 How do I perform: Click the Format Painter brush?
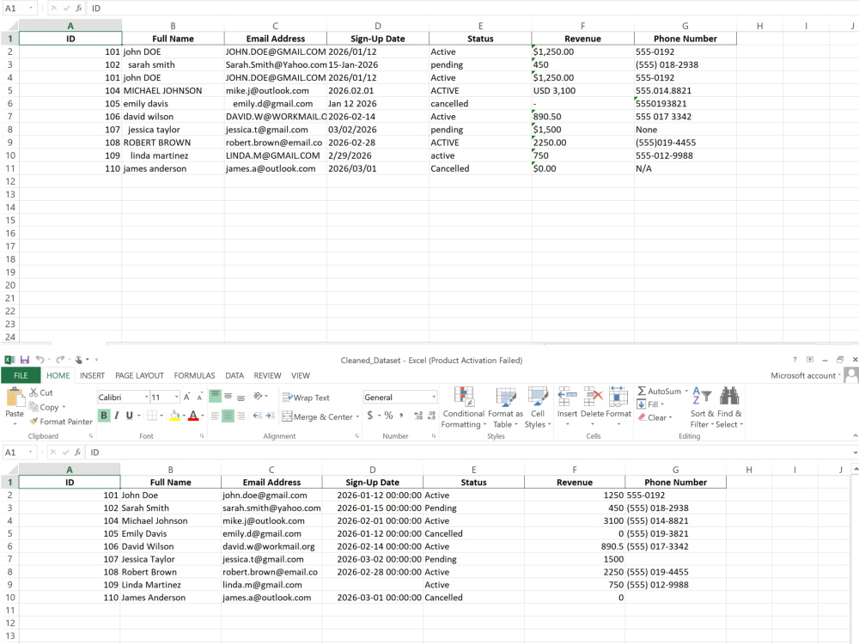tap(61, 422)
